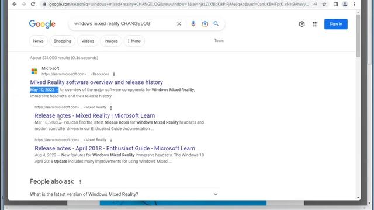374x210 pixels.
Task: Open the More filters dropdown
Action: click(134, 41)
